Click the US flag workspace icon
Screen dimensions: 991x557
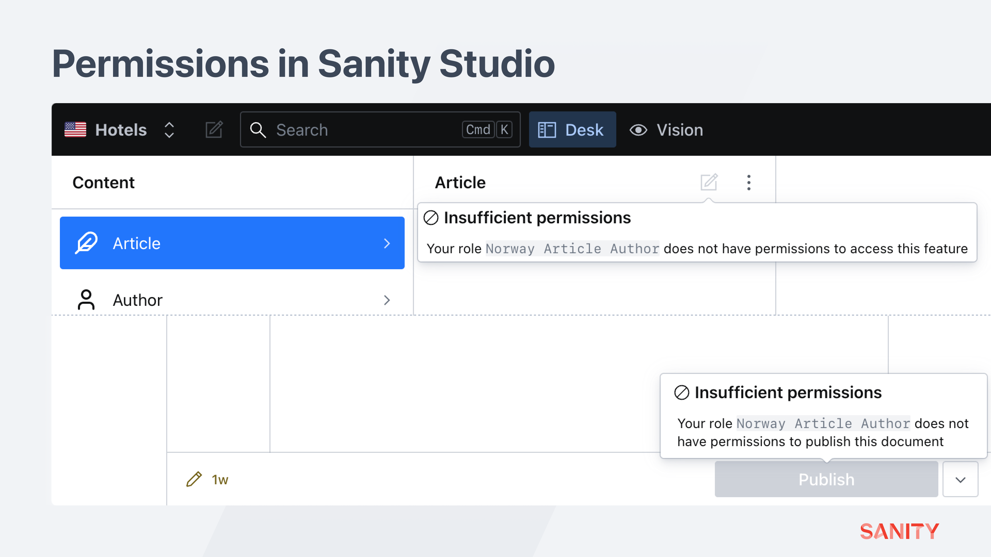(x=75, y=129)
